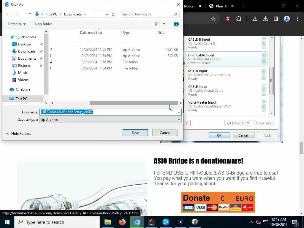Open Videos in the navigation pane
Image resolution: width=304 pixels, height=228 pixels.
(x=23, y=80)
